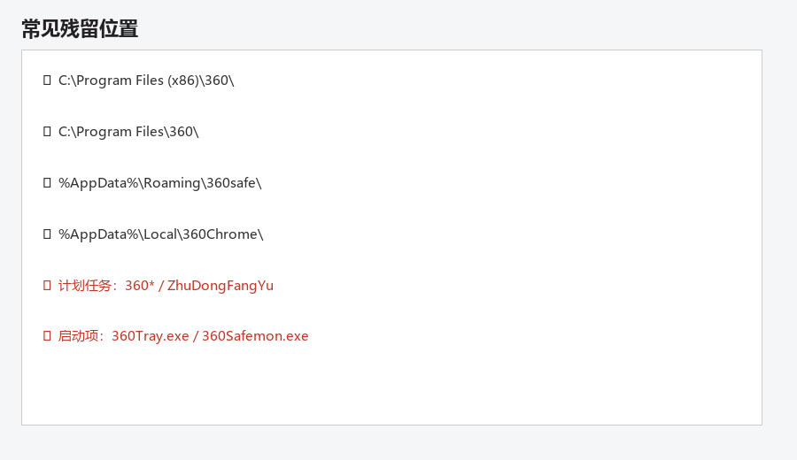Select the %AppData%\Local\360Chrome\ entry
The image size is (797, 460).
(161, 234)
